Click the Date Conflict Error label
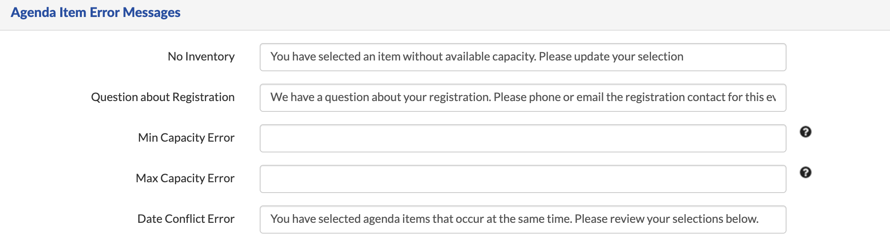Viewport: 890px width, 251px height. [x=186, y=219]
